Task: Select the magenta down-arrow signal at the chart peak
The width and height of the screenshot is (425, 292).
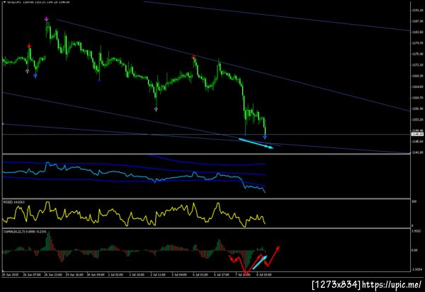Action: 46,19
